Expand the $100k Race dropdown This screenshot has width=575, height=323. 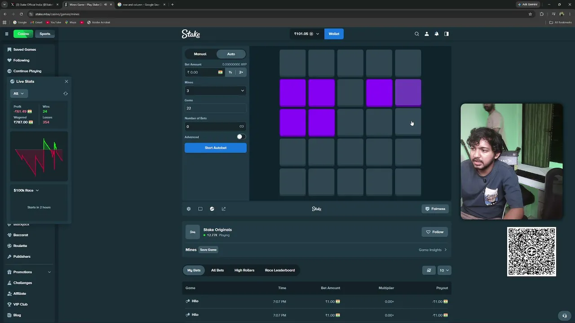(x=26, y=190)
